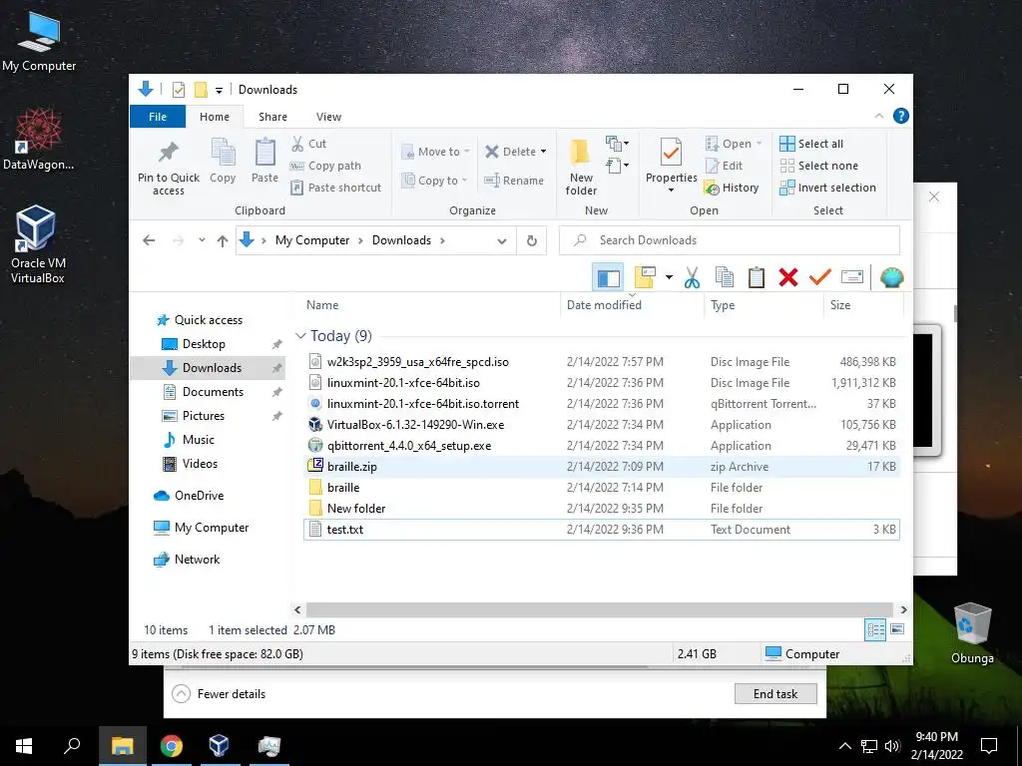The height and width of the screenshot is (766, 1022).
Task: Click Select all
Action: coord(811,144)
